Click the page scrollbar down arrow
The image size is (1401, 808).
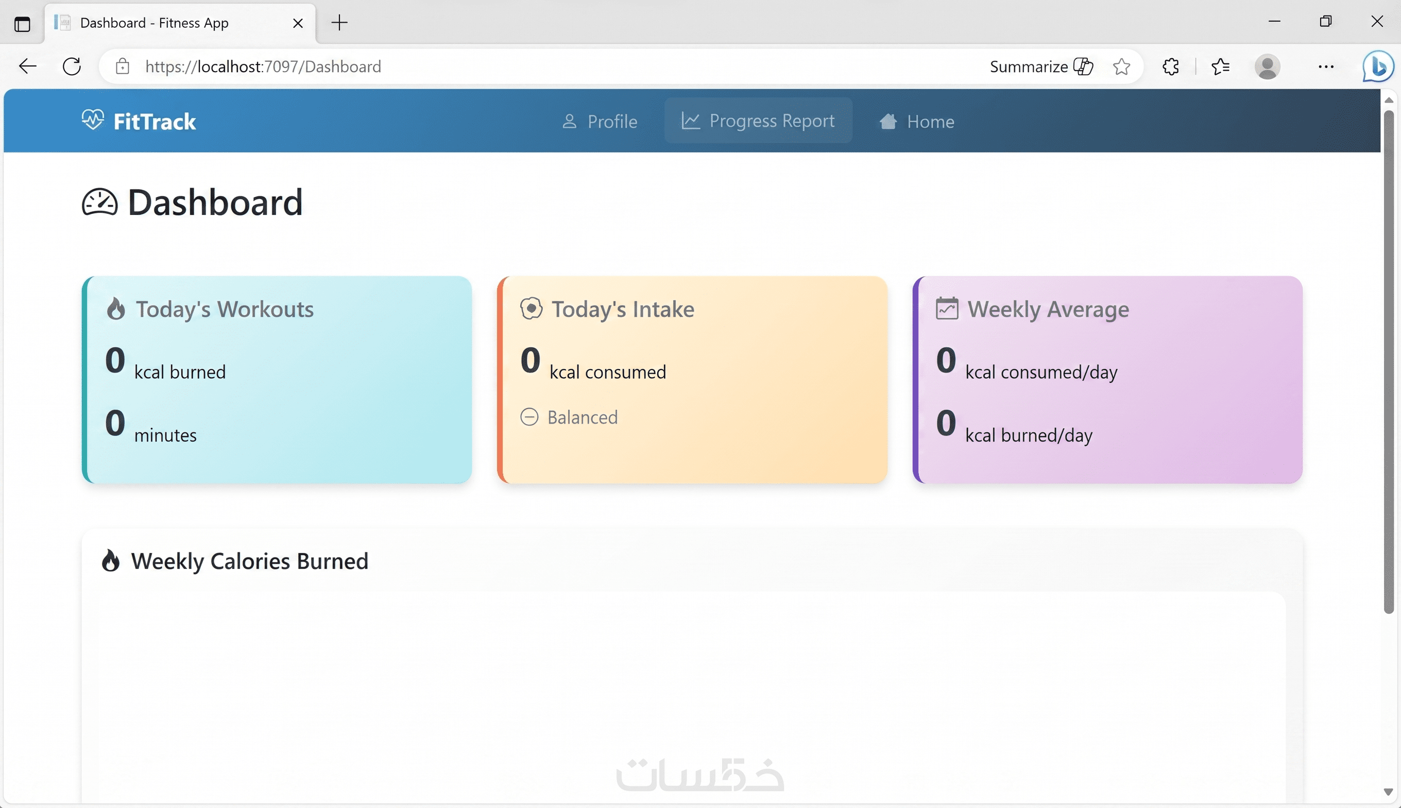pyautogui.click(x=1388, y=792)
